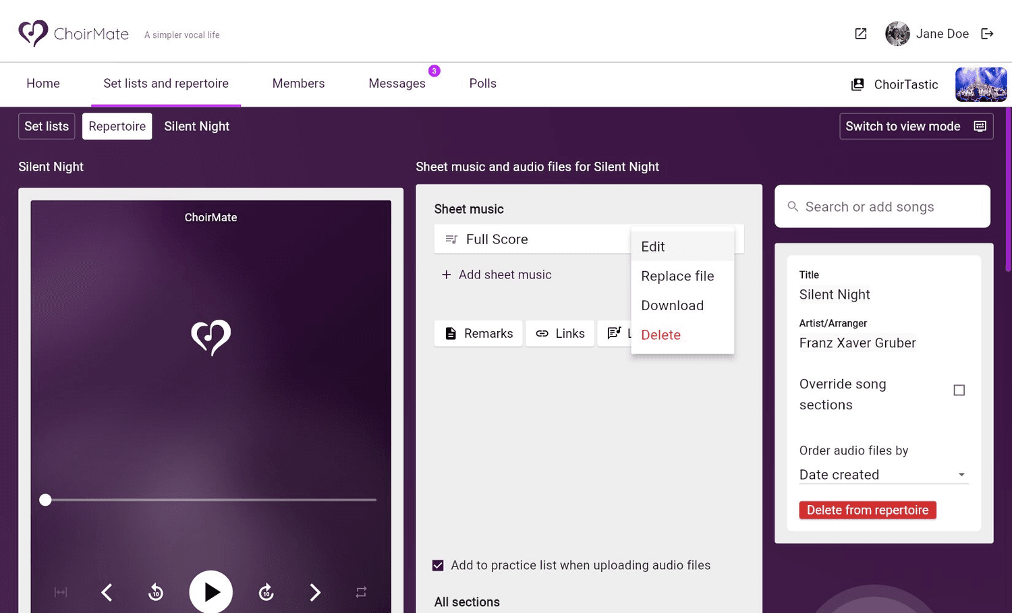The image size is (1012, 613).
Task: Click Delete from repertoire button
Action: pos(868,510)
